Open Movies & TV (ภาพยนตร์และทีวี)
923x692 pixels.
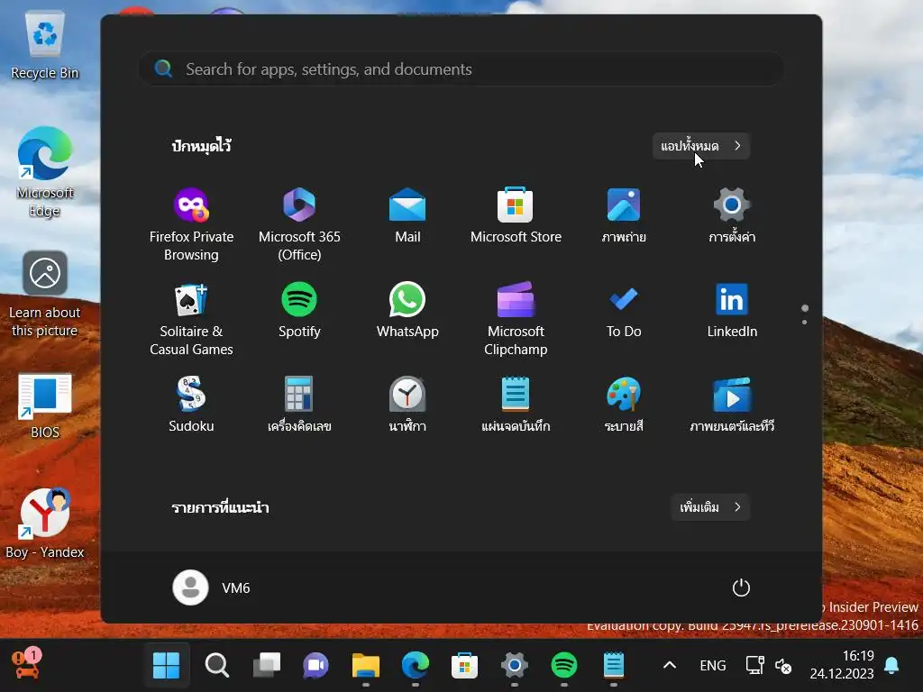coord(732,405)
